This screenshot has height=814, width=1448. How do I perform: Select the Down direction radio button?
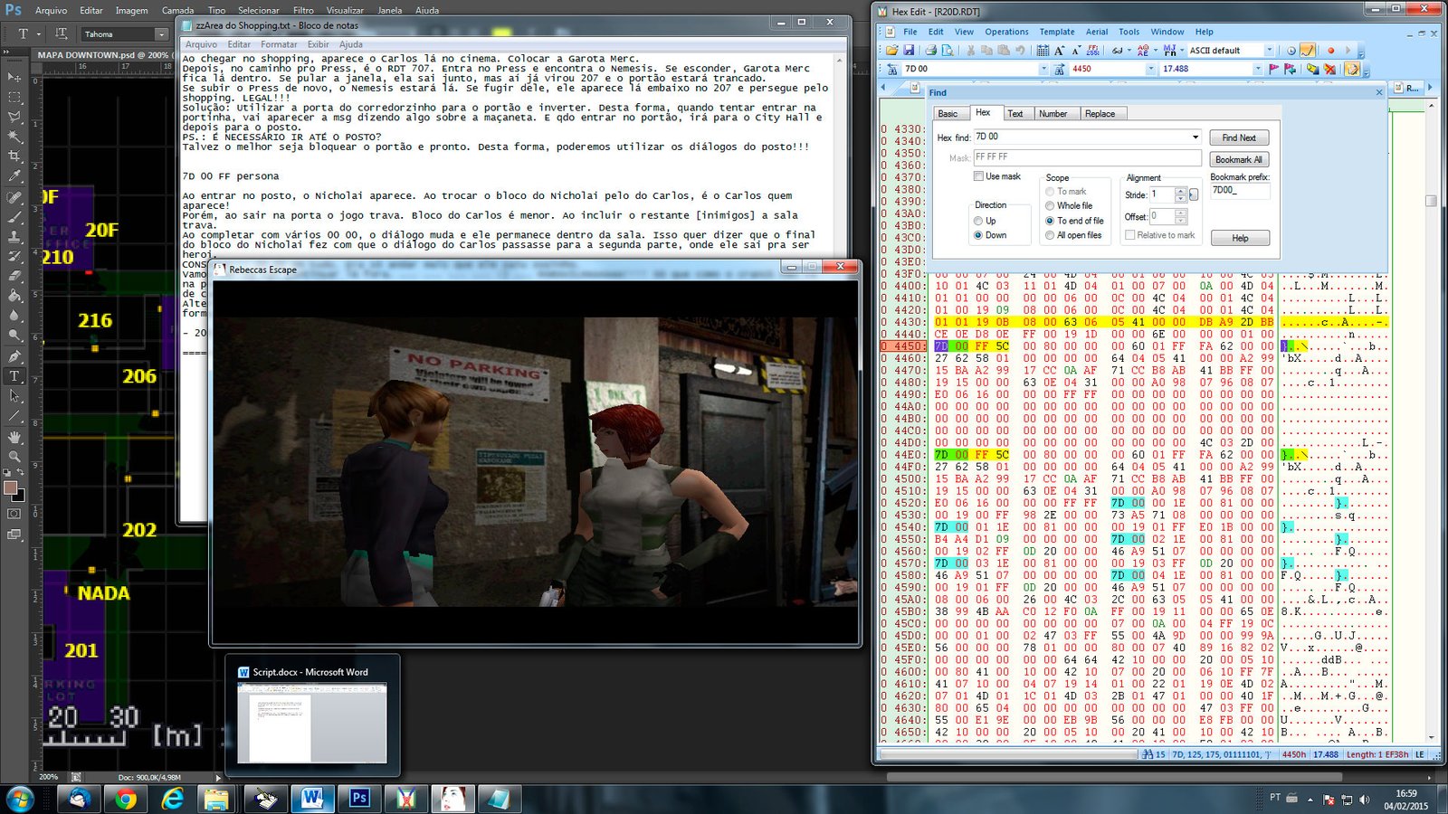(x=978, y=235)
